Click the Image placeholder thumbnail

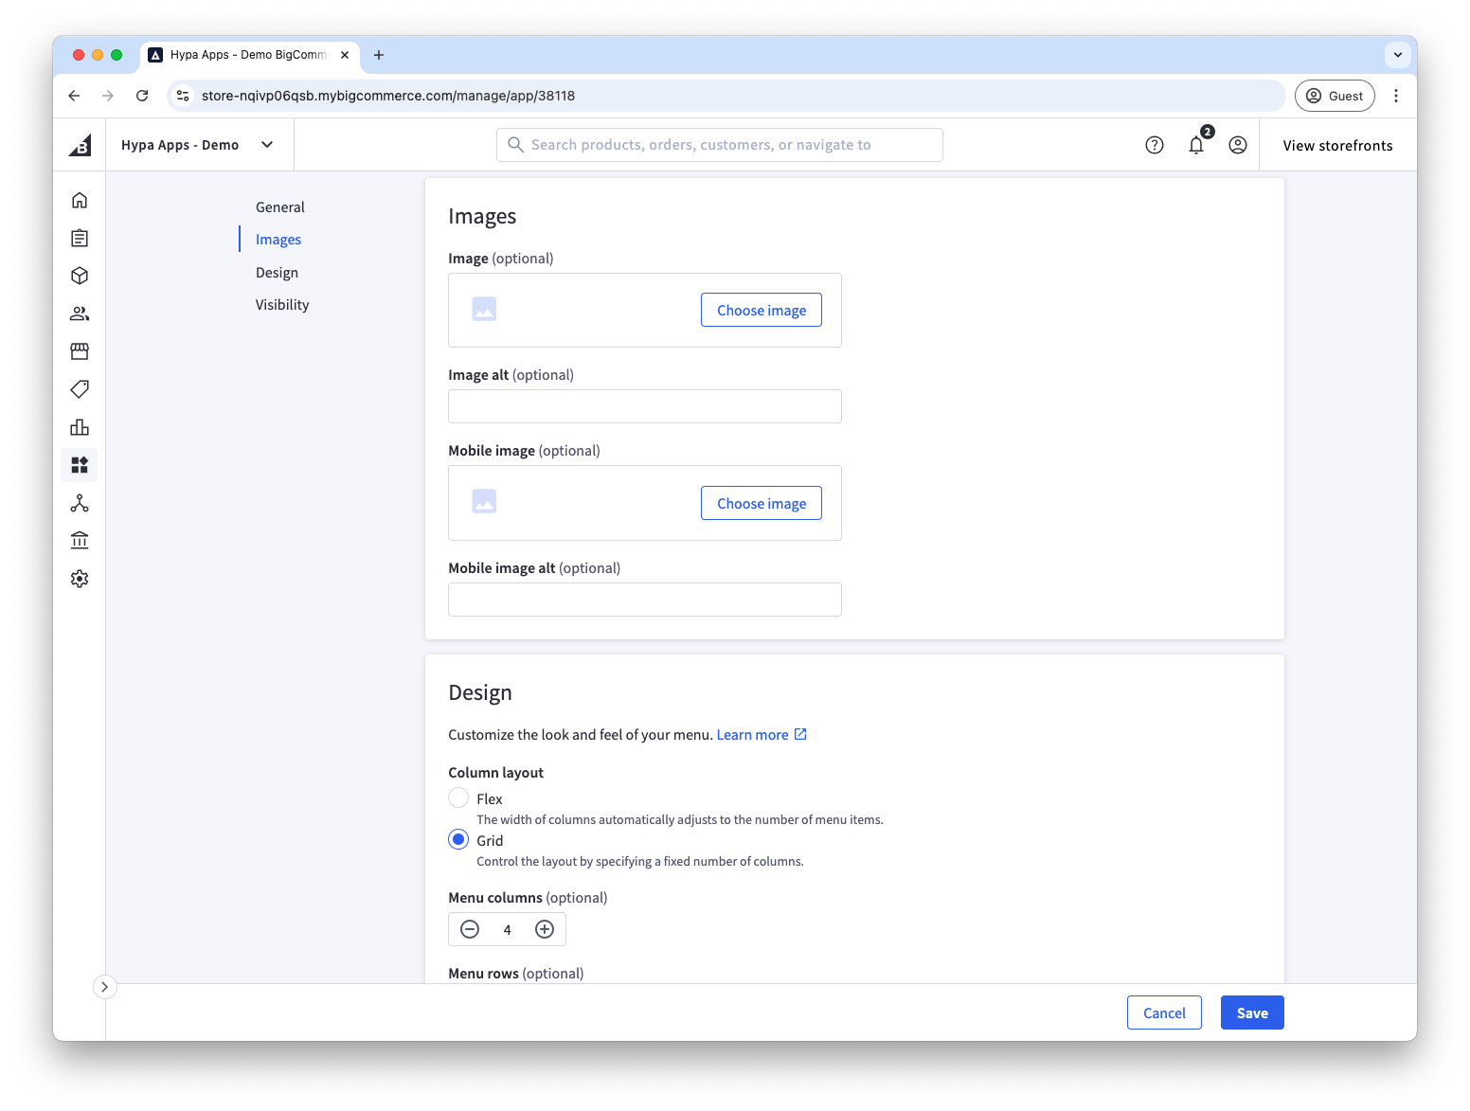click(x=484, y=310)
